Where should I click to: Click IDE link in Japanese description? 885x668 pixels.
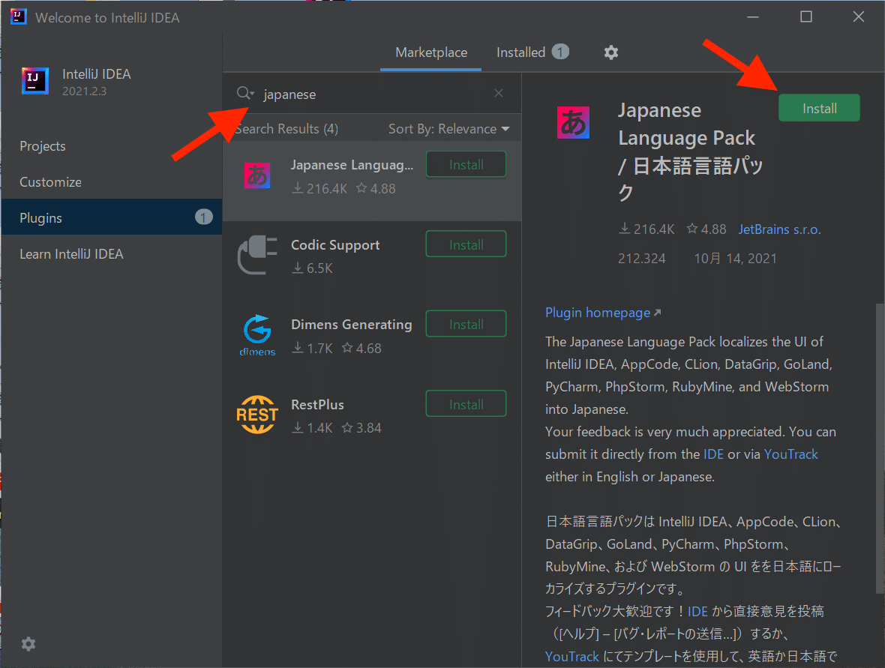pos(697,612)
